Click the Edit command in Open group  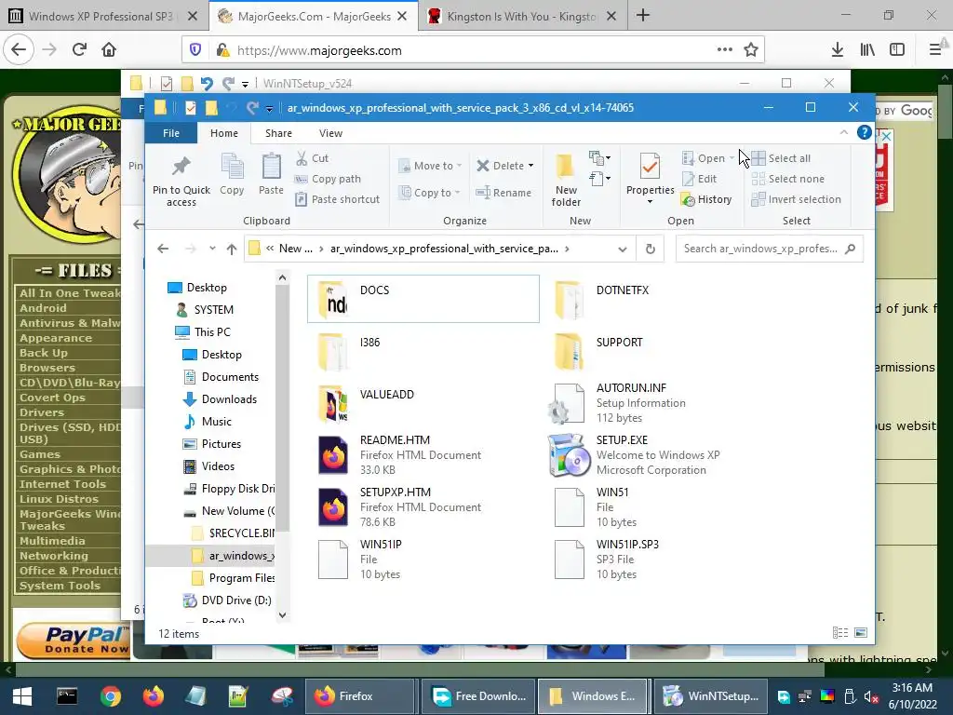(700, 179)
